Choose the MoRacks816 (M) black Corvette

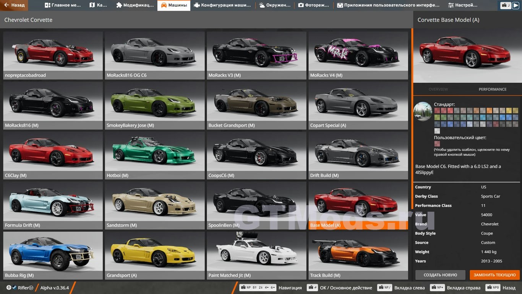pos(53,106)
